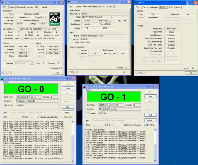Click app icon of GO - 1 SP2004 window
Screen dimensions: 198x165
coord(84,86)
